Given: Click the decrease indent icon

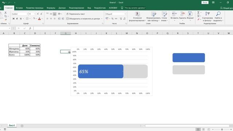Looking at the screenshot, I should tap(59, 19).
